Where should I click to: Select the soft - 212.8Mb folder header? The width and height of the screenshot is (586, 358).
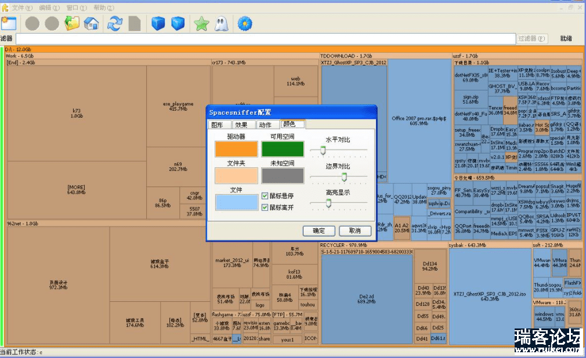[x=558, y=245]
